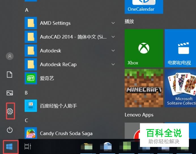This screenshot has height=154, width=196.
Task: Select the 百度经验个人助手 app name
Action: click(x=58, y=106)
